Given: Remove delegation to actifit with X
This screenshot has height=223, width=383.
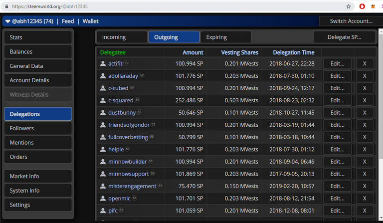Looking at the screenshot, I should point(365,63).
